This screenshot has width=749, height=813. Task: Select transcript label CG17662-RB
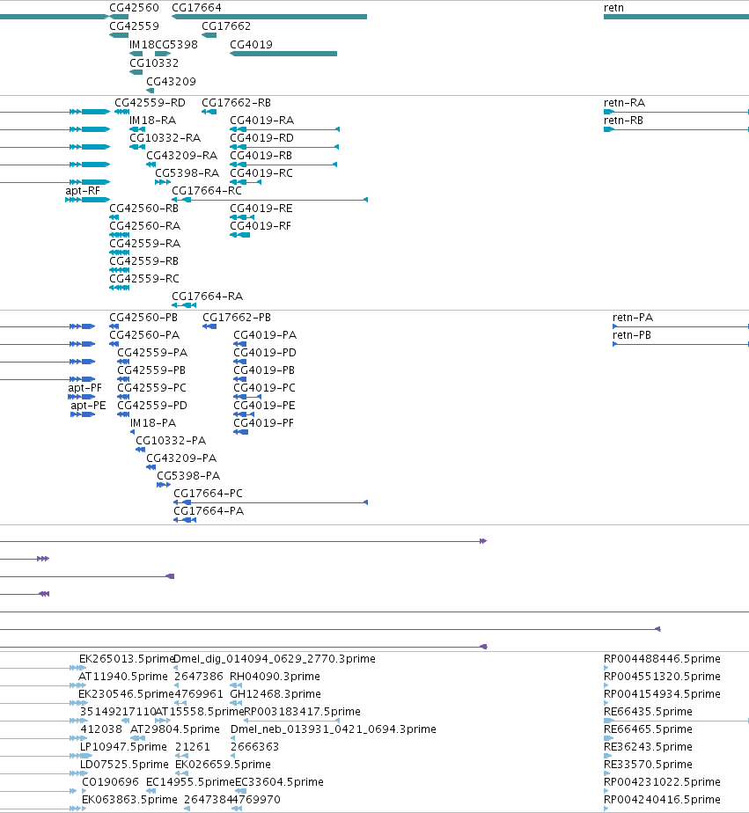click(237, 103)
